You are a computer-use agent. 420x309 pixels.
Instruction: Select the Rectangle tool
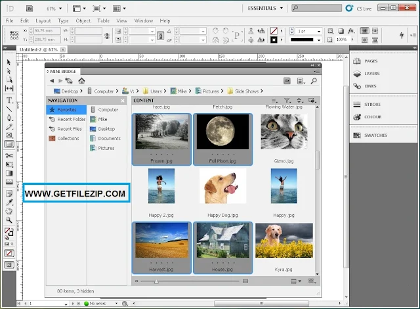(9, 144)
